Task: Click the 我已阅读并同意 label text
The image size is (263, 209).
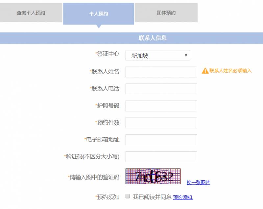Action: [x=152, y=197]
